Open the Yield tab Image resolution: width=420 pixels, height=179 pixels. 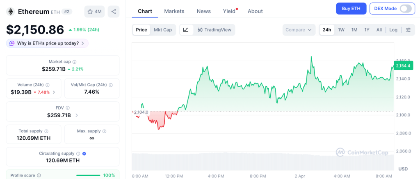(x=229, y=11)
